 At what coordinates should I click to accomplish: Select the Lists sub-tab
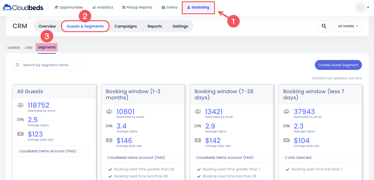[x=29, y=47]
